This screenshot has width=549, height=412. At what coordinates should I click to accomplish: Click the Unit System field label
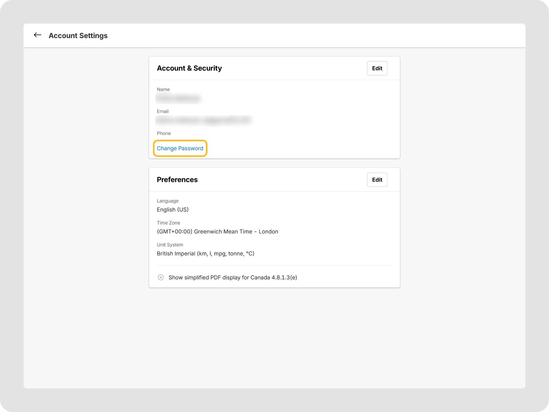coord(170,245)
